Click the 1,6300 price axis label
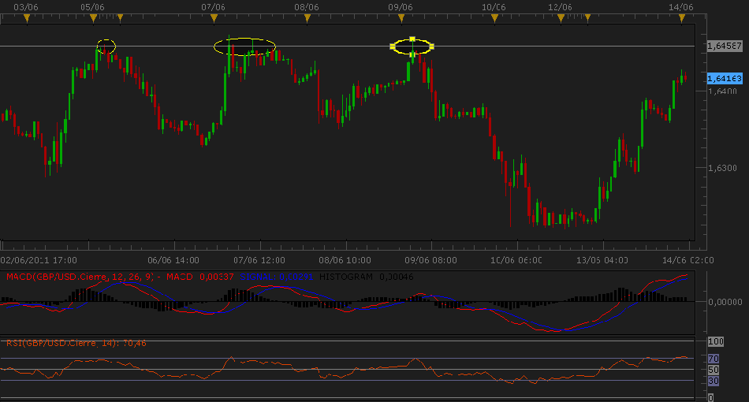The height and width of the screenshot is (402, 749). (721, 168)
